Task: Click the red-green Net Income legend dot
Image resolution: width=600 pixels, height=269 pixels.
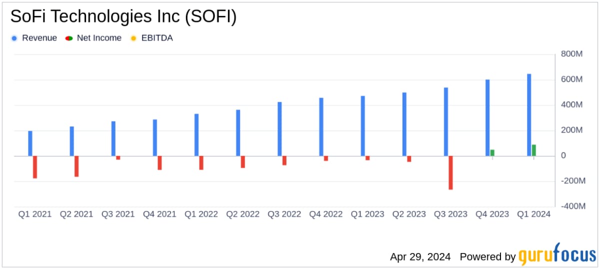Action: click(x=68, y=38)
